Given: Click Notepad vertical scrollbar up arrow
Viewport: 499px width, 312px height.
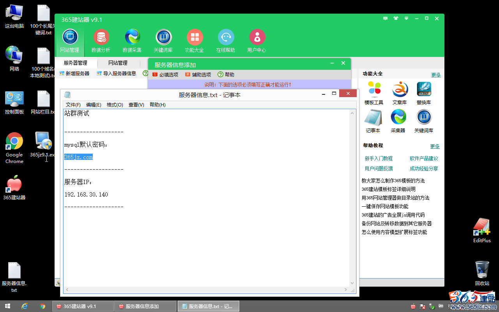Looking at the screenshot, I should point(352,113).
